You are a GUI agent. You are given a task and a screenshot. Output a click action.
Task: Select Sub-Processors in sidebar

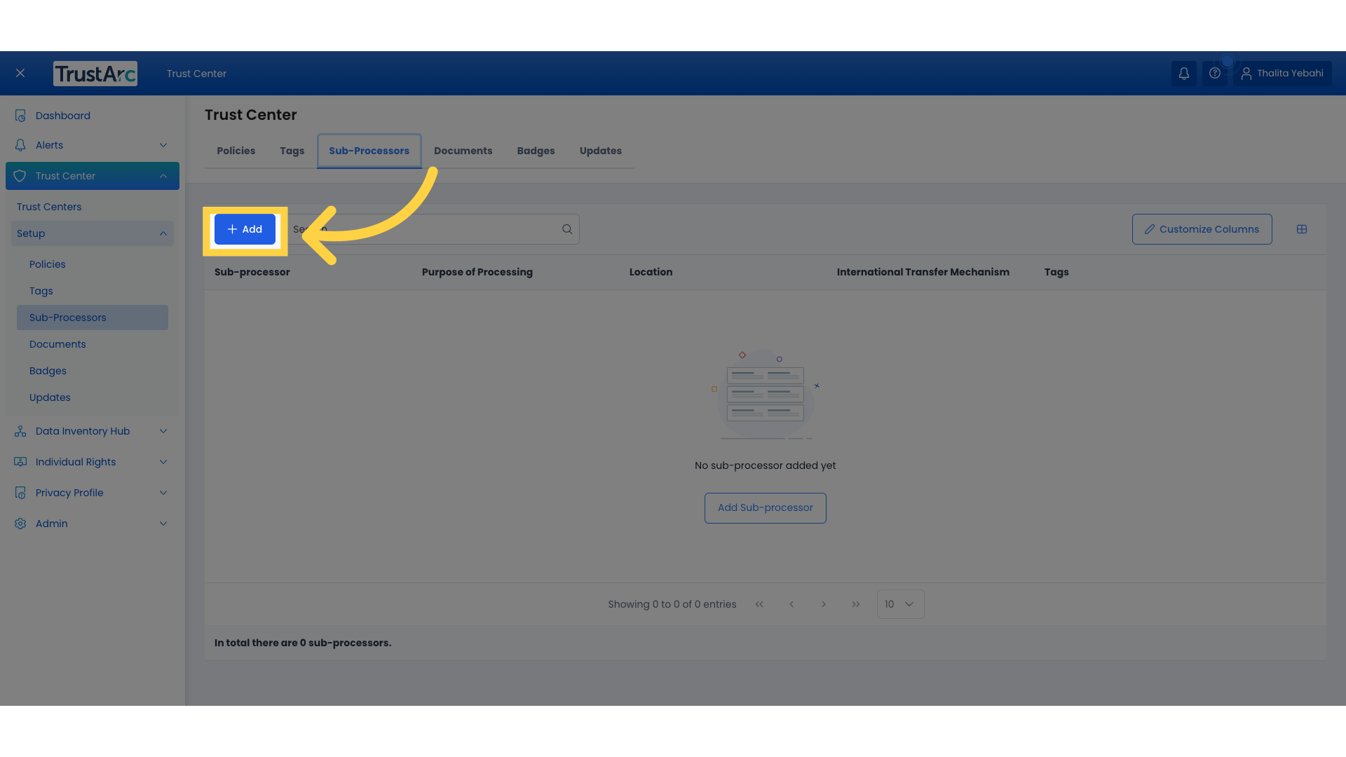click(x=92, y=318)
